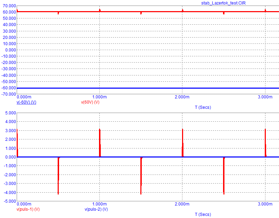The image size is (279, 218).
Task: Click the upper plot 1.000m time label
Action: [x=99, y=97]
